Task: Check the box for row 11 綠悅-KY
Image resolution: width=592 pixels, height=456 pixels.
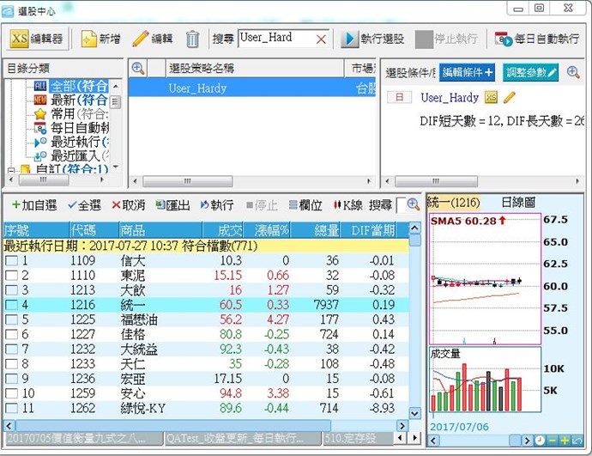Action: tap(11, 408)
